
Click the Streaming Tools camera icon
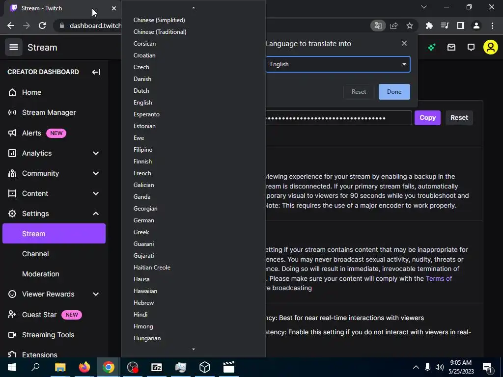(x=12, y=335)
